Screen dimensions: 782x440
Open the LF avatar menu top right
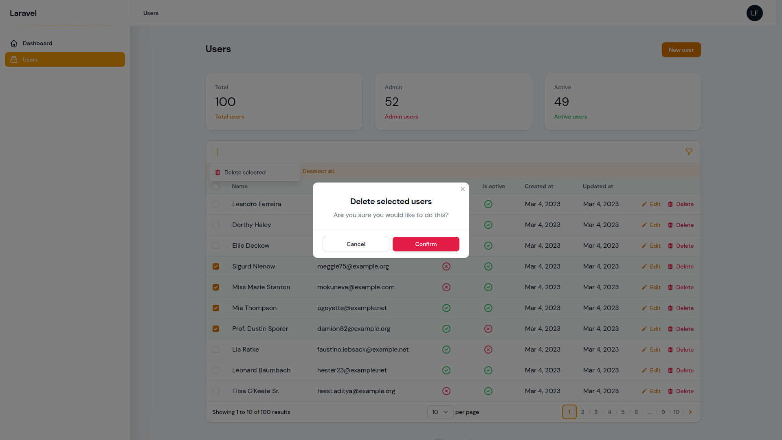pyautogui.click(x=754, y=13)
